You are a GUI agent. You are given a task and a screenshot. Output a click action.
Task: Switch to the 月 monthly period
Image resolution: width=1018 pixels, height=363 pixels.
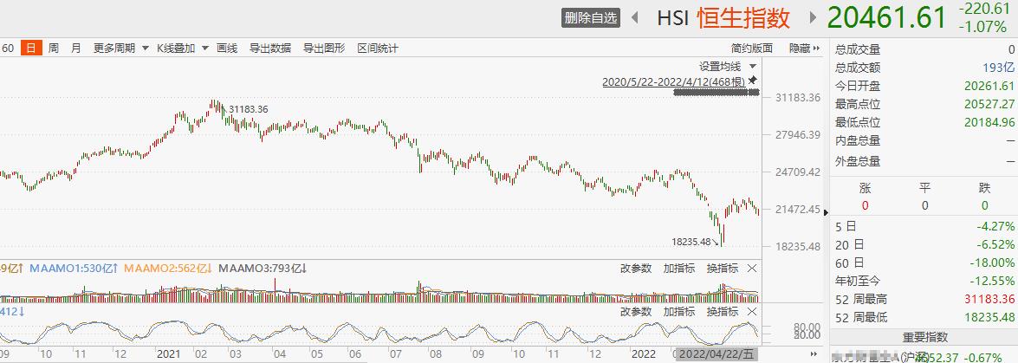coord(76,49)
